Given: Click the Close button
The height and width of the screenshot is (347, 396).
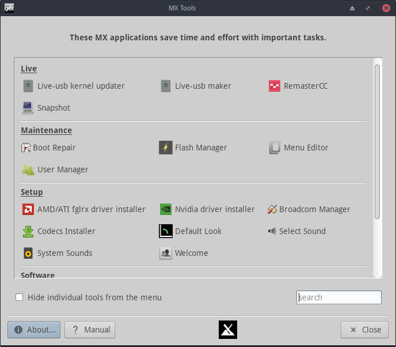Looking at the screenshot, I should [364, 330].
